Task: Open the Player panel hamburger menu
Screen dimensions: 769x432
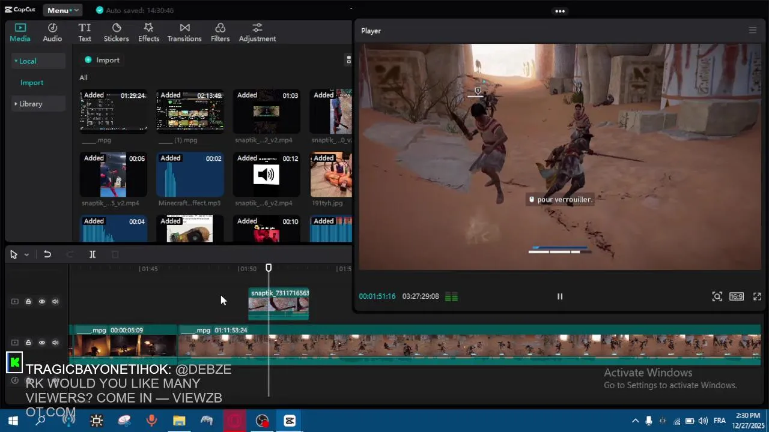Action: click(x=752, y=30)
